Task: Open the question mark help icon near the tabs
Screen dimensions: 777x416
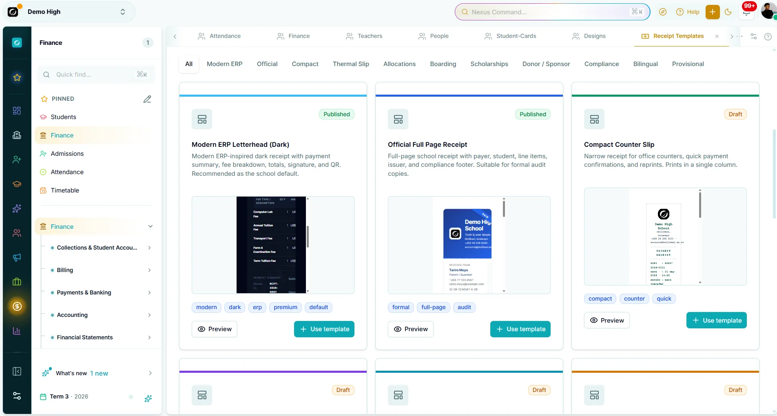Action: click(768, 36)
